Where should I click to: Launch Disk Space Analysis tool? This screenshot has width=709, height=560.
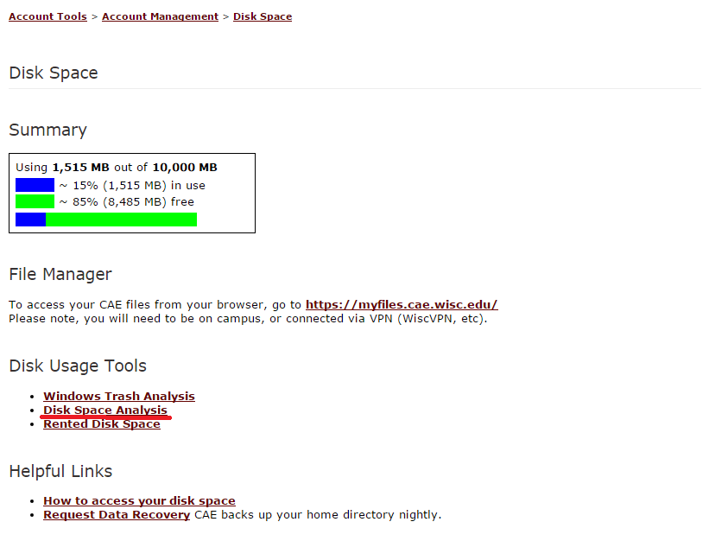pos(105,410)
